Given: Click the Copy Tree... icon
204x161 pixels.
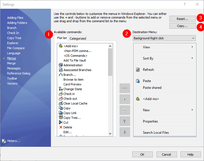Looking at the screenshot, I should pos(61,118).
